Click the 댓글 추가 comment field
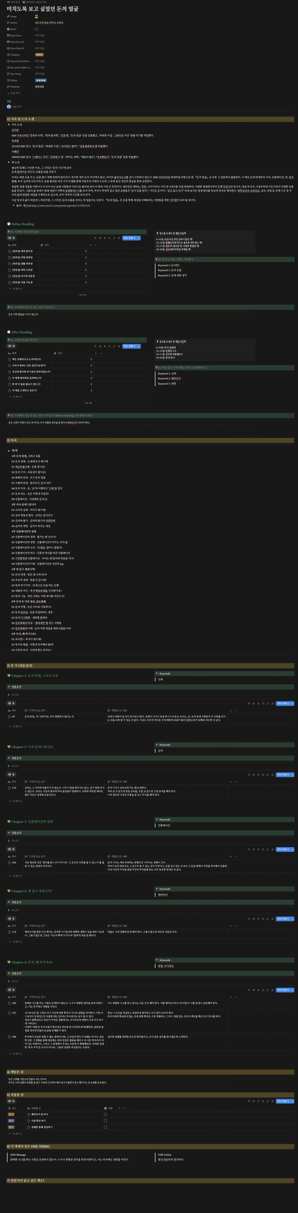The width and height of the screenshot is (298, 1213). [17, 107]
